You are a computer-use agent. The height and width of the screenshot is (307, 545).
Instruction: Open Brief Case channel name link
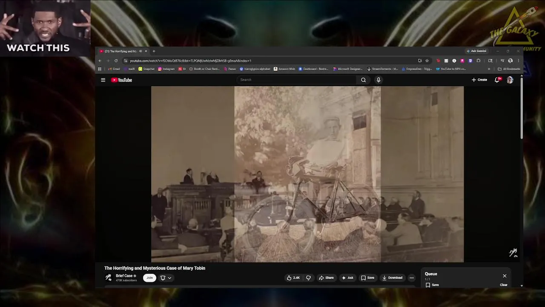[x=124, y=276]
